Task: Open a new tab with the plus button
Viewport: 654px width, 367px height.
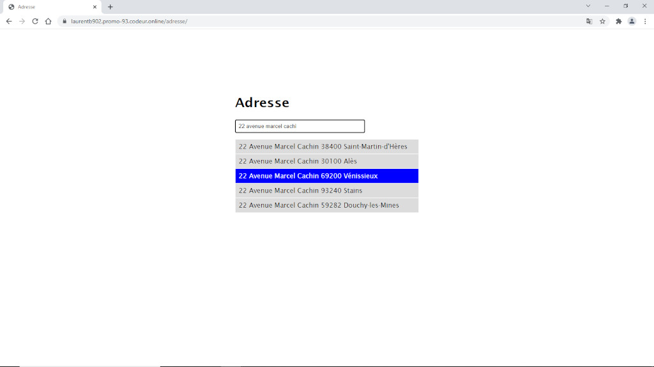Action: (x=111, y=6)
